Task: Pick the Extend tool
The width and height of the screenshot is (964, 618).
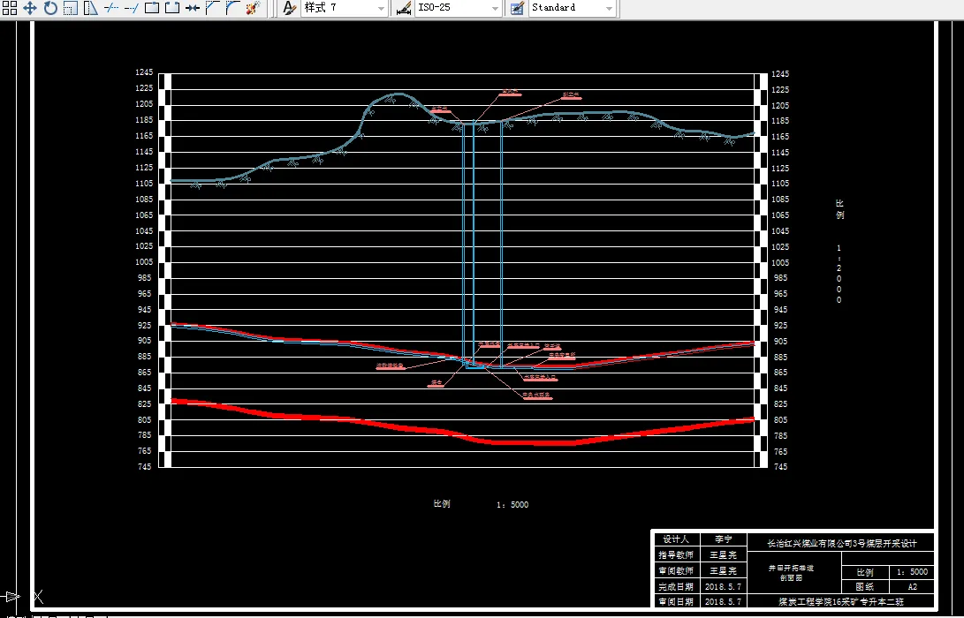Action: (132, 7)
